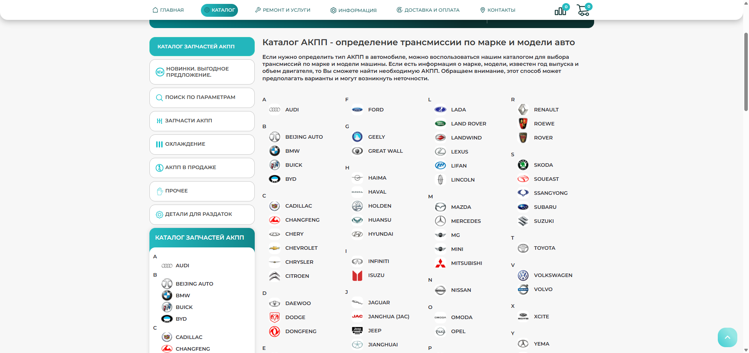Click the Skoda logo icon

(523, 165)
